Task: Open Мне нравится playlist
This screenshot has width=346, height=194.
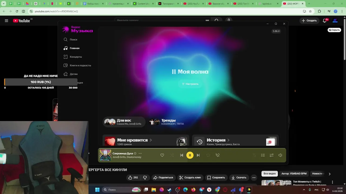Action: (146, 141)
